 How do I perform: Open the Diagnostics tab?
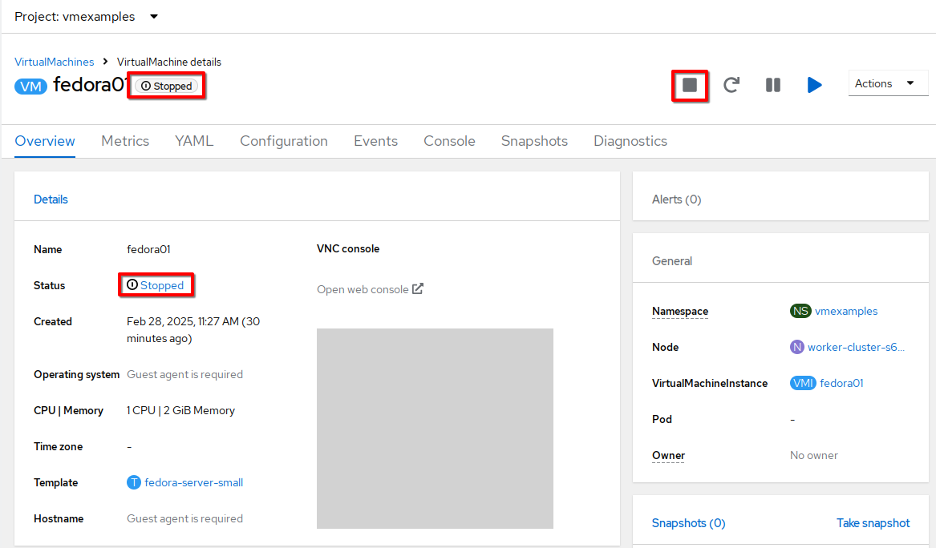point(630,141)
